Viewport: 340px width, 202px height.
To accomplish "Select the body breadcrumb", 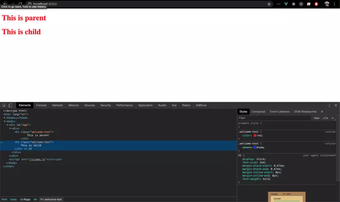I will coord(14,200).
